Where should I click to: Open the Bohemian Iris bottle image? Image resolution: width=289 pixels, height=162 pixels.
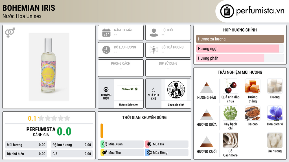[x=49, y=67]
